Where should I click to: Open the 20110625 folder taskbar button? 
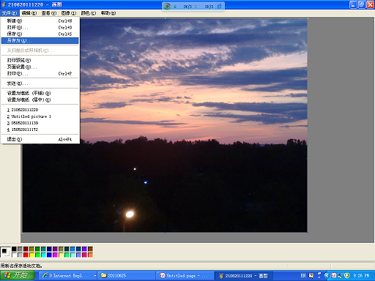pyautogui.click(x=126, y=276)
